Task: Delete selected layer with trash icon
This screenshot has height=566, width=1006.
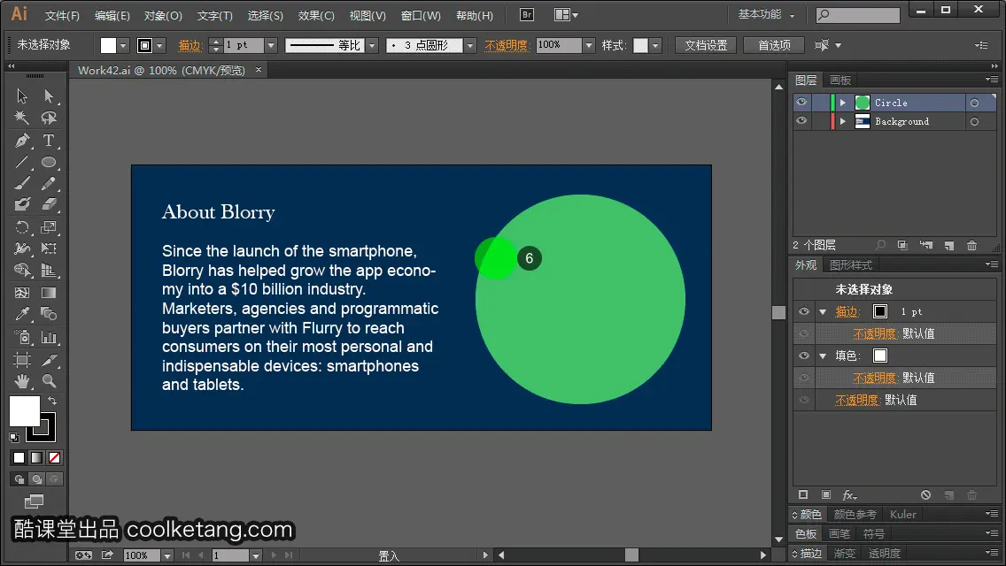Action: click(972, 246)
